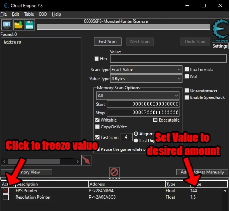Click the open file folder icon
Screen dimensions: 230x211
click(18, 25)
